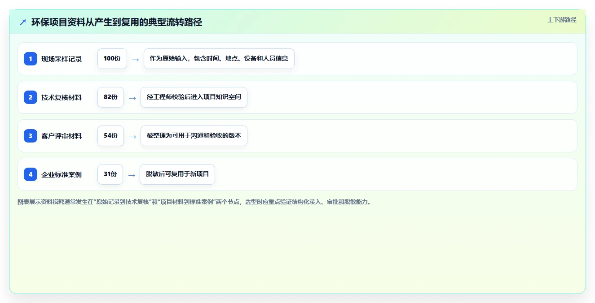Viewport: 595px width, 303px height.
Task: Click the description 经工程师校验后进入项目知识空间
Action: pyautogui.click(x=194, y=97)
